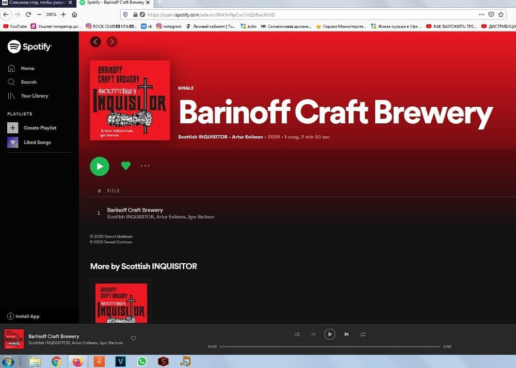Open the ROCK CLUB UFA bookmark
Viewport: 516px width, 368px height.
tap(111, 26)
